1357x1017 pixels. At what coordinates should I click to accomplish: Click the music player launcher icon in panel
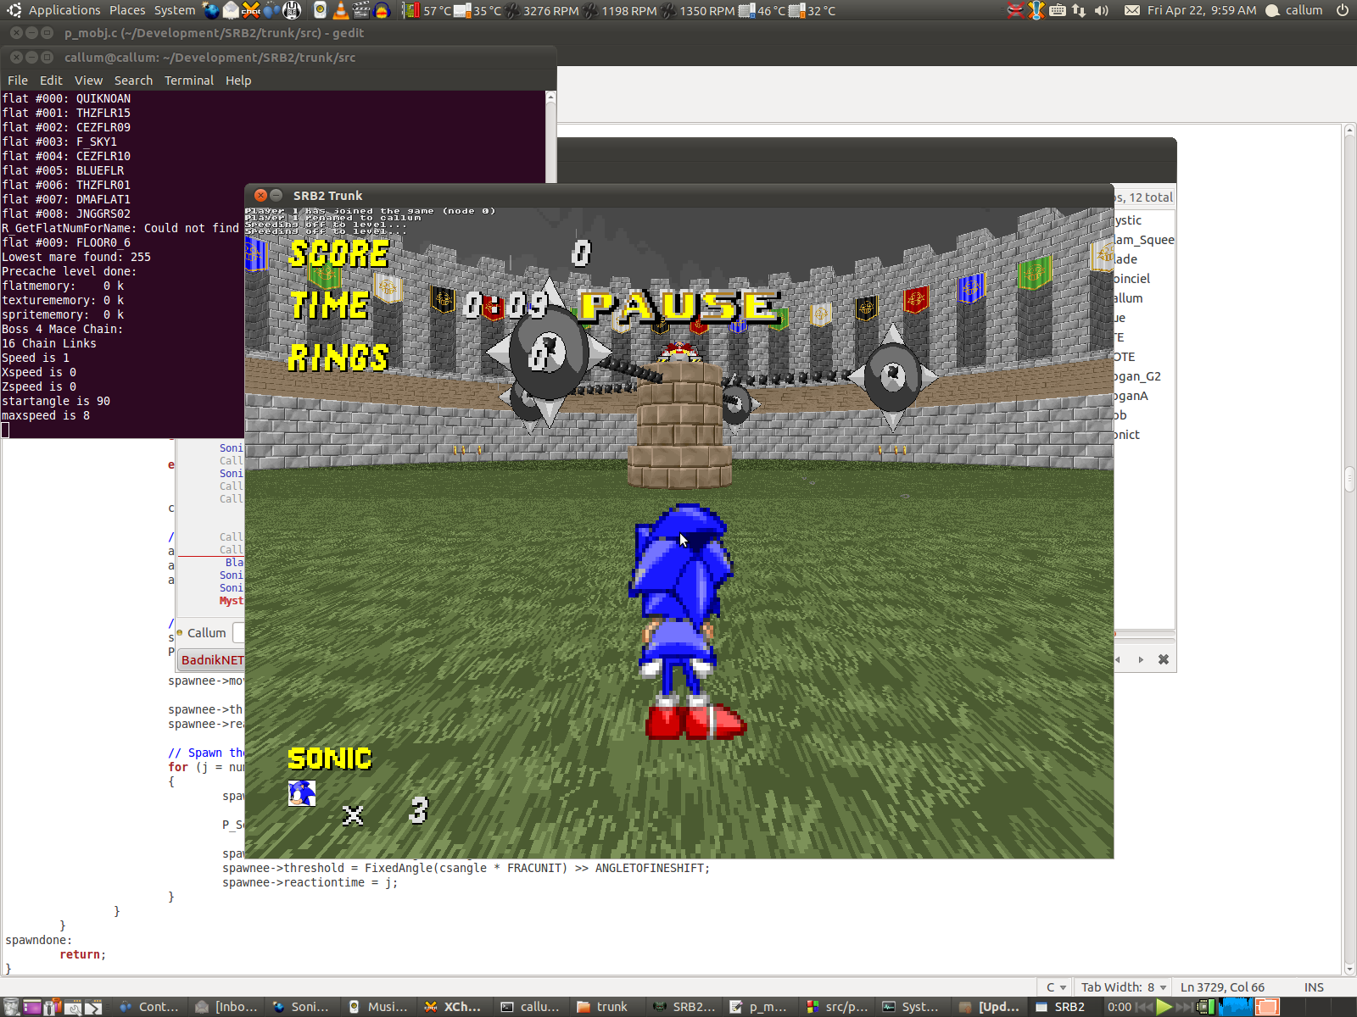tap(320, 10)
